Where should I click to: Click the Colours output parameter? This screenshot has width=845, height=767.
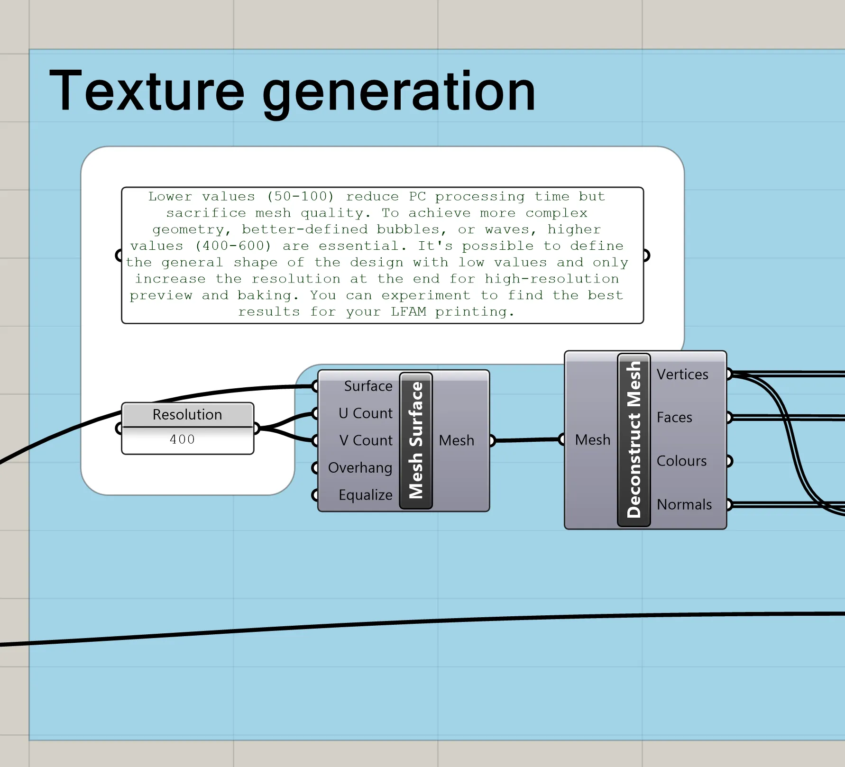(x=681, y=461)
